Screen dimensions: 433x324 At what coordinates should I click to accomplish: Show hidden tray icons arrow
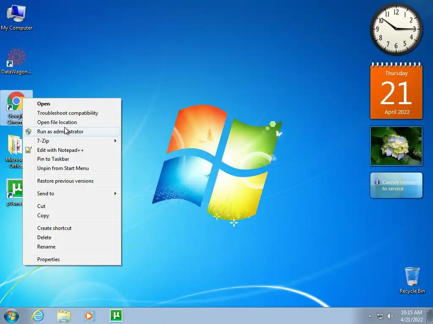(x=370, y=316)
